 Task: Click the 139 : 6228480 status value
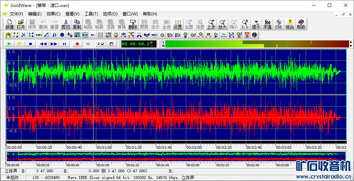(x=46, y=178)
